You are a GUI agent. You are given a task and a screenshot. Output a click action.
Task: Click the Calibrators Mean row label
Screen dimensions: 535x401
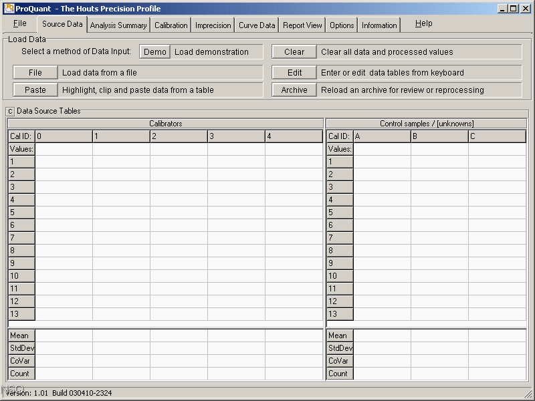pyautogui.click(x=21, y=336)
